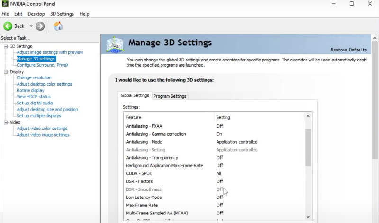Select the Low Latency Mode row
Image resolution: width=379 pixels, height=223 pixels.
(214, 197)
